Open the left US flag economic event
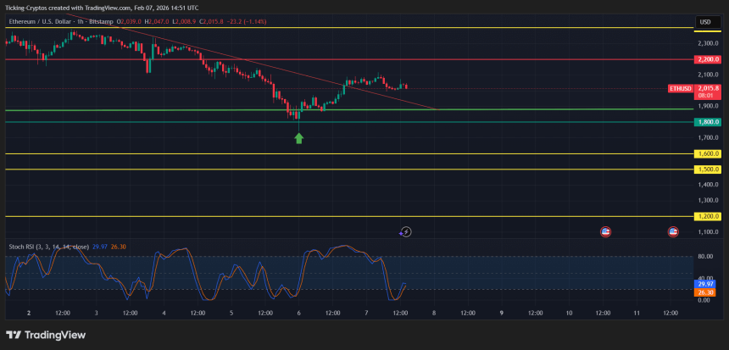This screenshot has width=729, height=350. [x=605, y=231]
